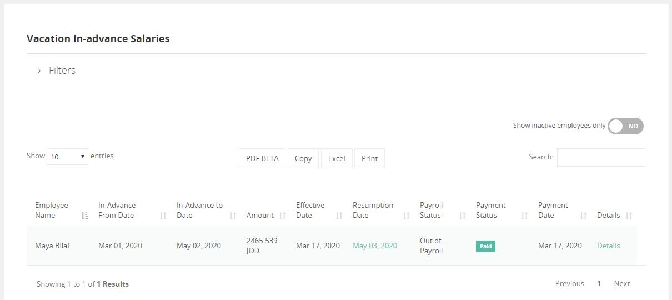Sort by Employee Name sort icon
Screen dimensions: 672x300
85,216
